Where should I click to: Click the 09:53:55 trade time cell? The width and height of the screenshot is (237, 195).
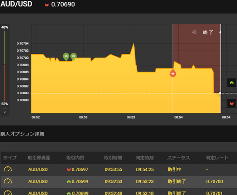tap(114, 169)
